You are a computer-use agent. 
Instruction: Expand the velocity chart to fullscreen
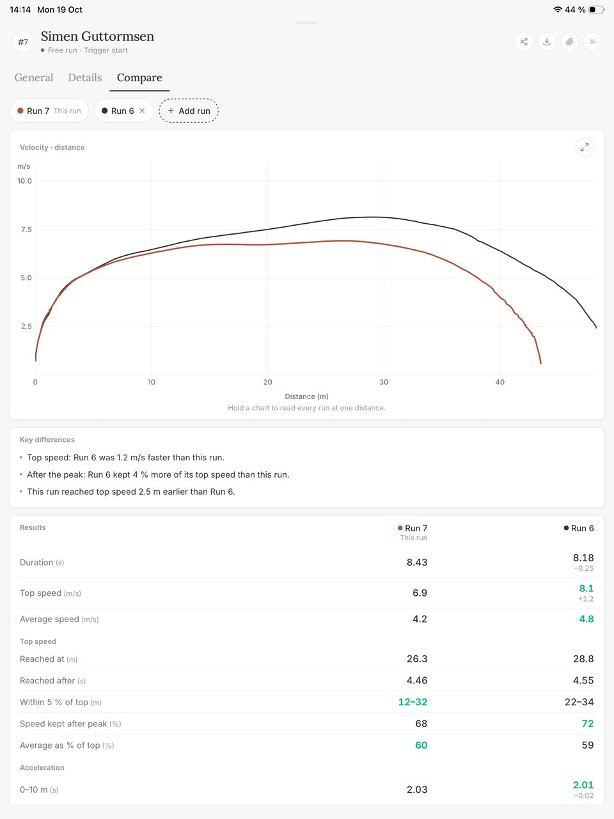point(585,147)
